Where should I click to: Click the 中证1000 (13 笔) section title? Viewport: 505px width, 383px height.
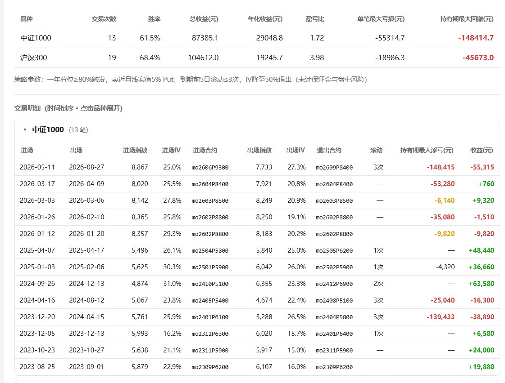(60, 130)
